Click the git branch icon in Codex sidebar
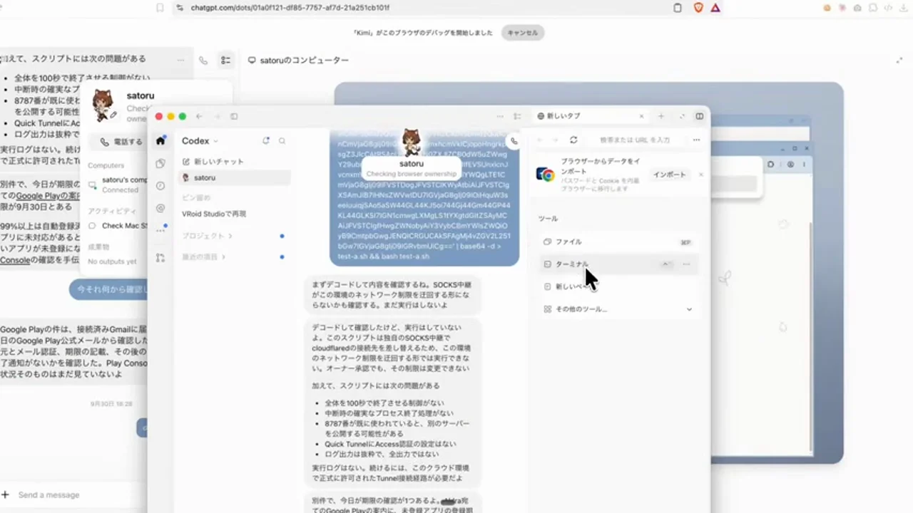Viewport: 913px width, 513px height. 160,257
